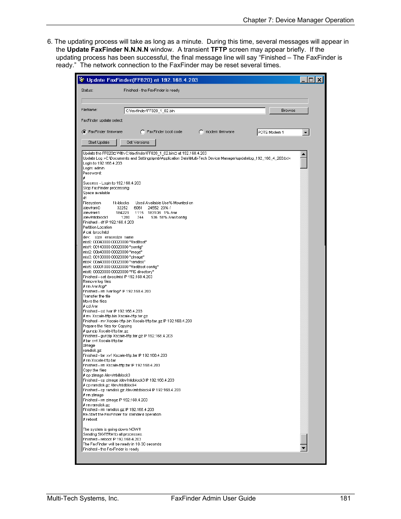Viewport: 401px width, 519px height.
Task: Click the 'Stop FaxFinder processing' log line
Action: (106, 188)
